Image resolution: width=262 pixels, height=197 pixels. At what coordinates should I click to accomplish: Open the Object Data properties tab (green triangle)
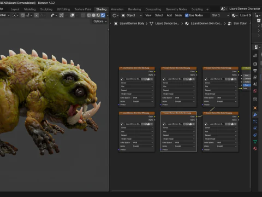(255, 142)
